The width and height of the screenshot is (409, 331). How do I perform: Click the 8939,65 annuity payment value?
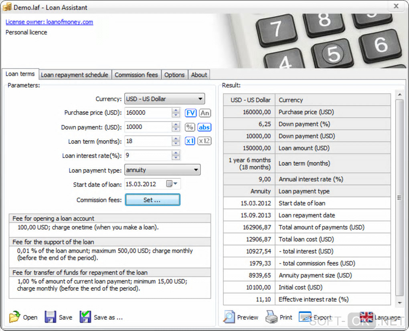pyautogui.click(x=260, y=275)
